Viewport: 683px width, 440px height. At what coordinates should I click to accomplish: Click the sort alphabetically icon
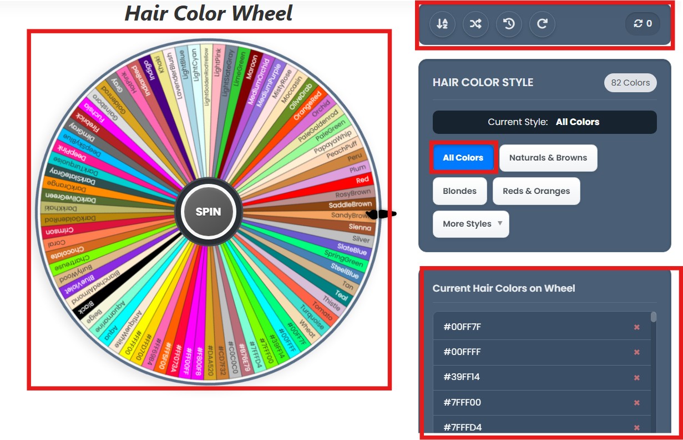click(x=442, y=24)
